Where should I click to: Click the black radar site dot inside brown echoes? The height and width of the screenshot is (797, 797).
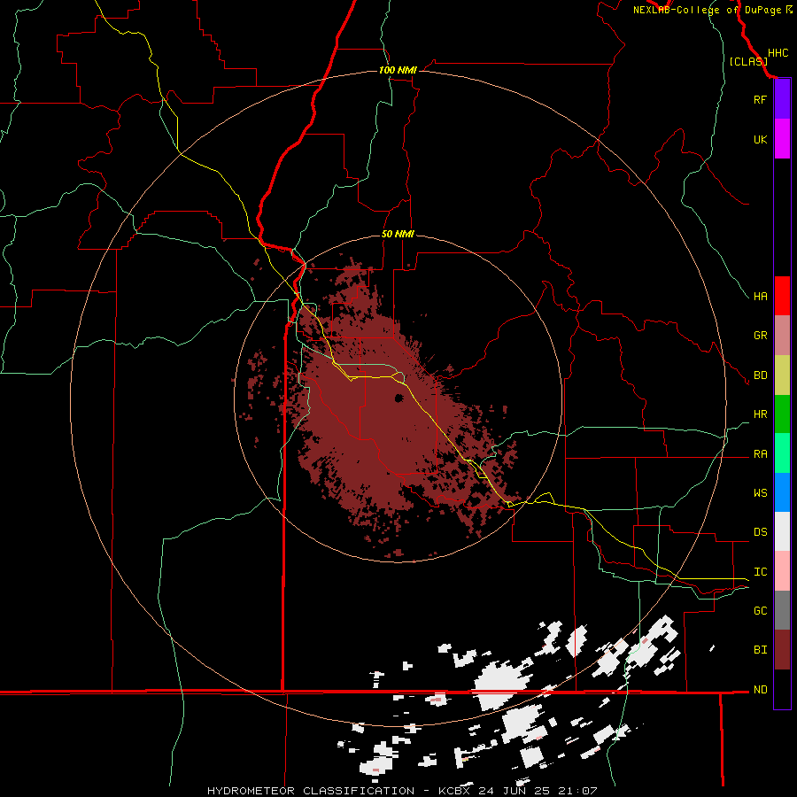pos(399,398)
